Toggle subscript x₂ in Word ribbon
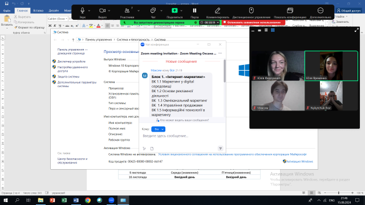 point(72,26)
